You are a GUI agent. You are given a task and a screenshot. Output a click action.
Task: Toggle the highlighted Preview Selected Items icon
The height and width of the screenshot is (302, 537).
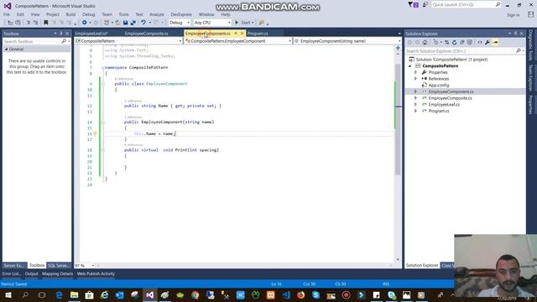(495, 43)
